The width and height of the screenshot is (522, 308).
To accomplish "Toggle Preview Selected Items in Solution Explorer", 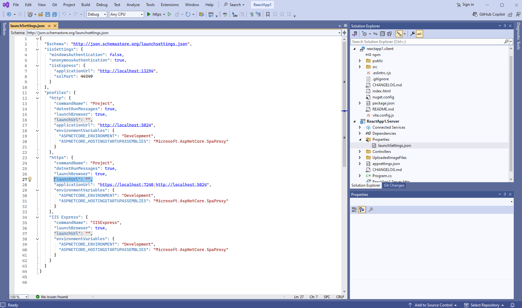I will [x=420, y=34].
